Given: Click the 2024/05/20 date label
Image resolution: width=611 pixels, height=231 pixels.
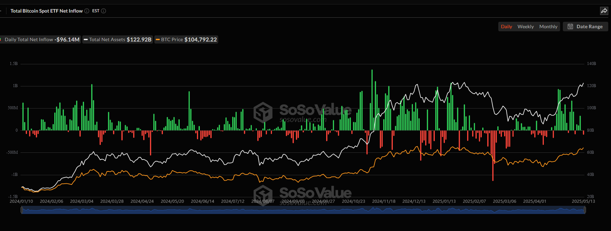Looking at the screenshot, I should click(x=172, y=201).
